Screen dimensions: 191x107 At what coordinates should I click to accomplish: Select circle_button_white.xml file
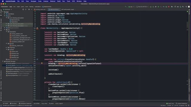point(18,36)
